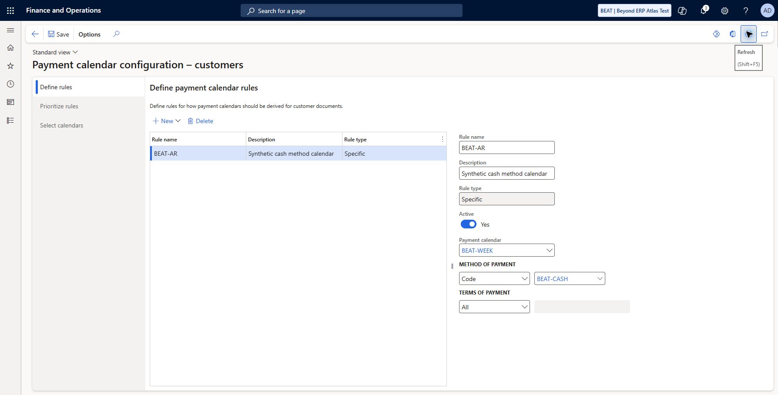The height and width of the screenshot is (395, 778).
Task: Open Recent clock icon in sidebar
Action: (10, 84)
